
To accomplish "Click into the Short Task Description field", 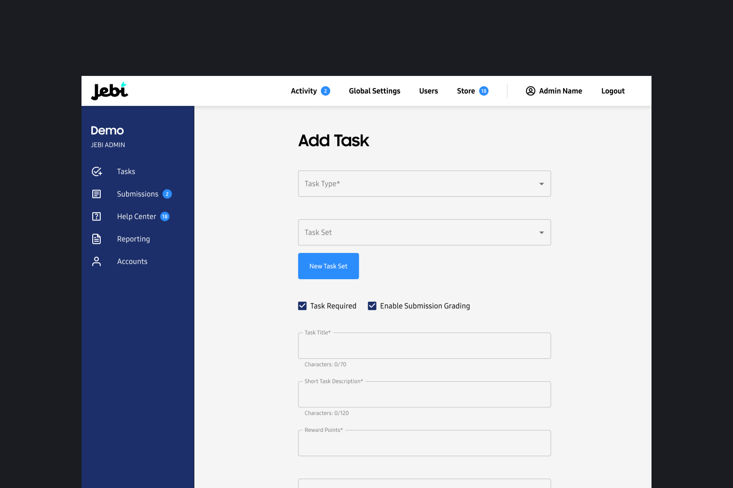I will (424, 395).
